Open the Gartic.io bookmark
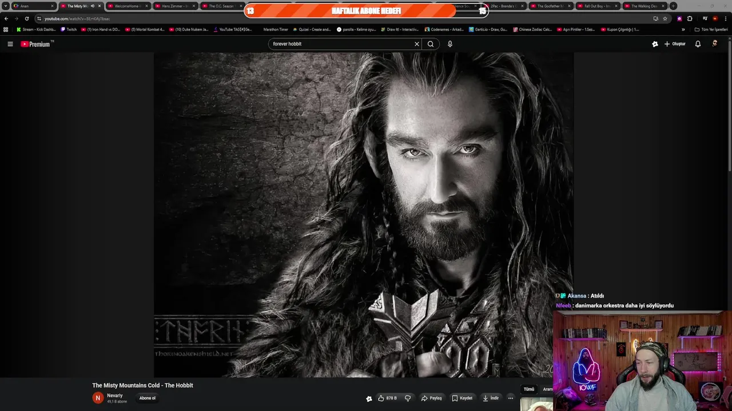 tap(488, 29)
